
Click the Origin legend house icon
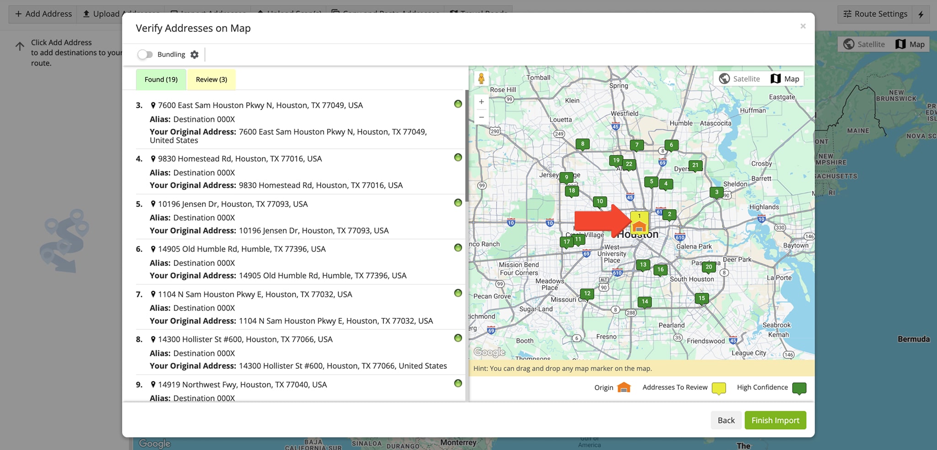tap(624, 387)
